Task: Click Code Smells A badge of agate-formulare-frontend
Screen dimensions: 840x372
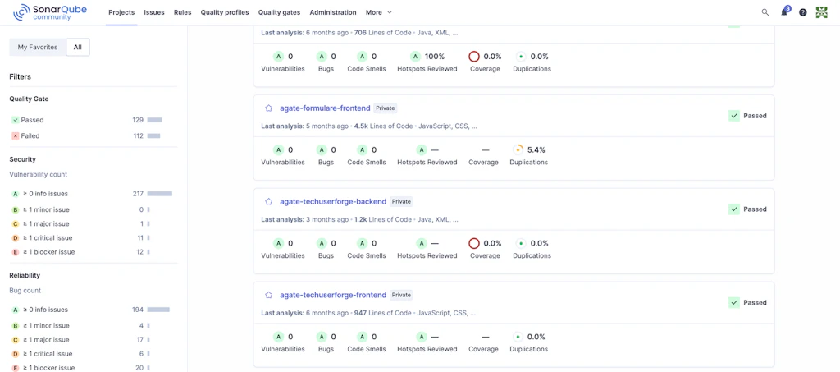Action: [x=362, y=150]
